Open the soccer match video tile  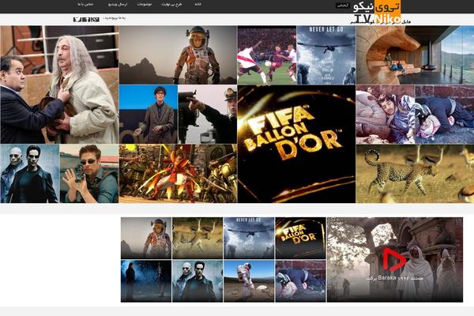tap(267, 55)
